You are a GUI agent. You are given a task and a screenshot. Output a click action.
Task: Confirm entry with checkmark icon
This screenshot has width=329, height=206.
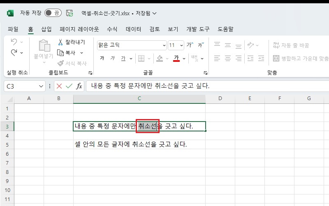coord(69,86)
